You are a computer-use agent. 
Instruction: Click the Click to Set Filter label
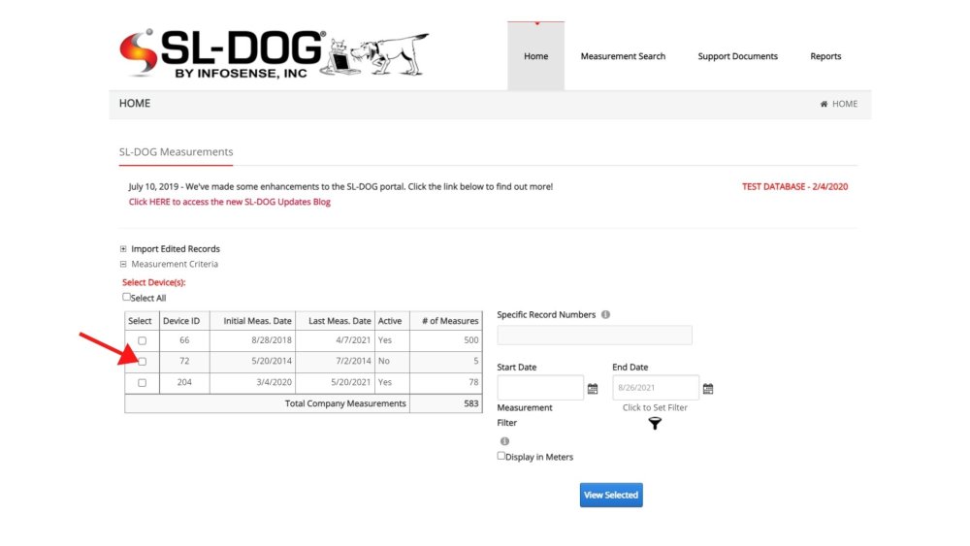(655, 408)
